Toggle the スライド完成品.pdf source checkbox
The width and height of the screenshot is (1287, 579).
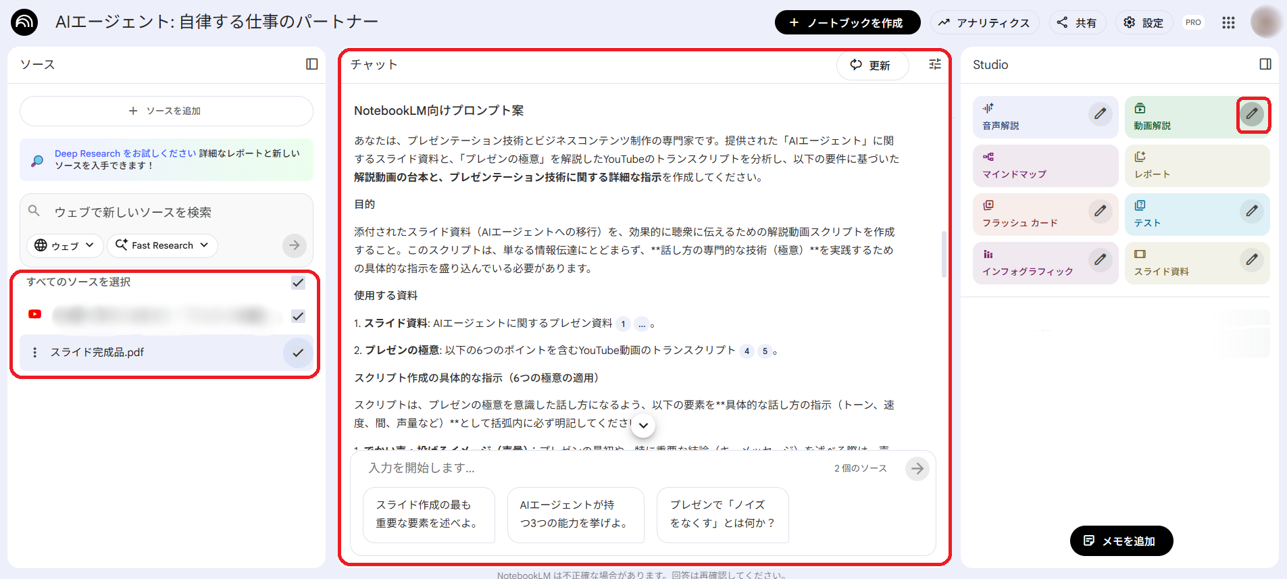[x=298, y=353]
